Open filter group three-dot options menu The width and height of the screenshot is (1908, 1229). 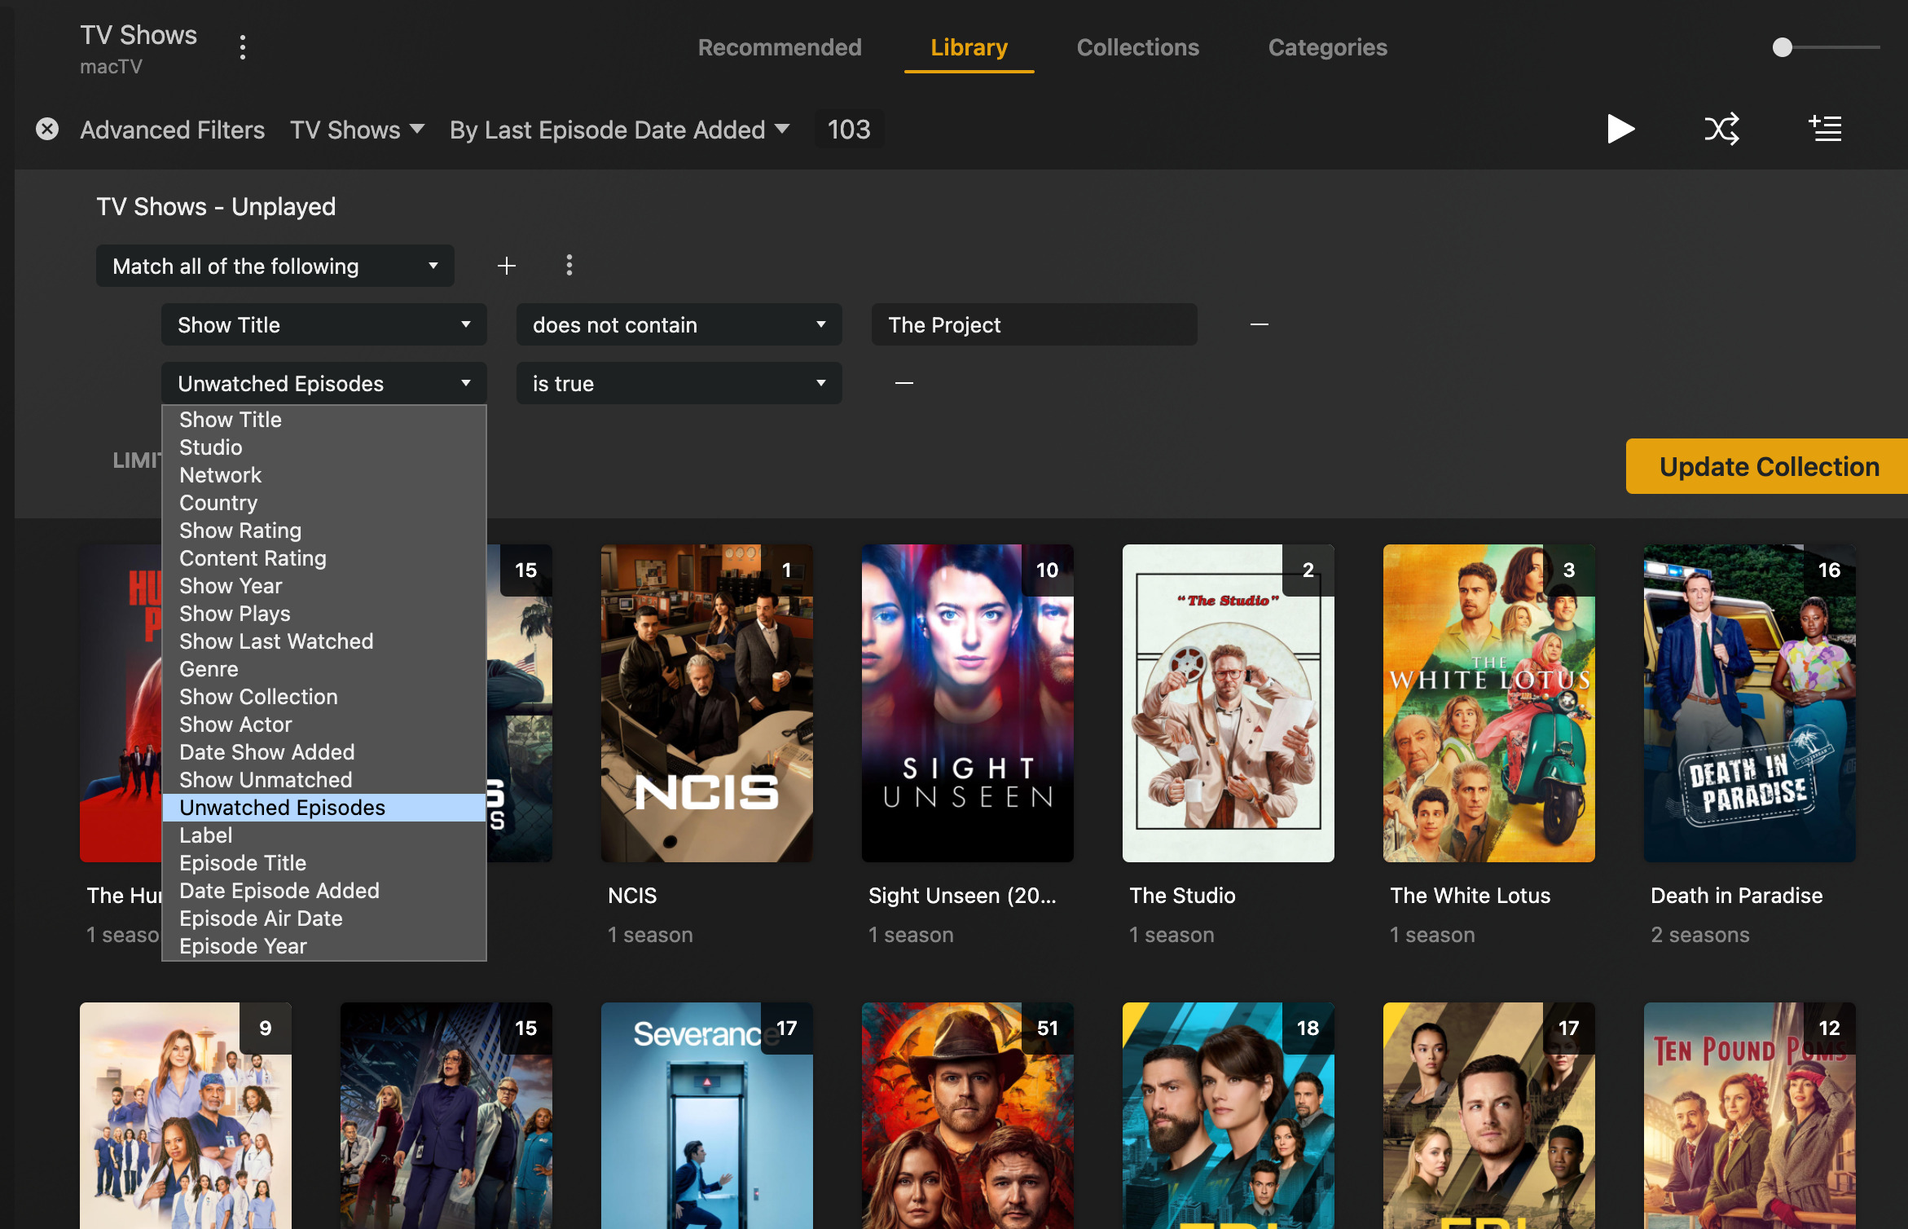point(569,266)
